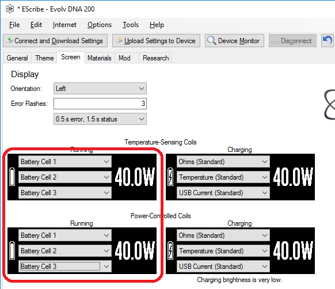Open the 0.5 s error, 1.5 s status dropdown

tap(100, 119)
